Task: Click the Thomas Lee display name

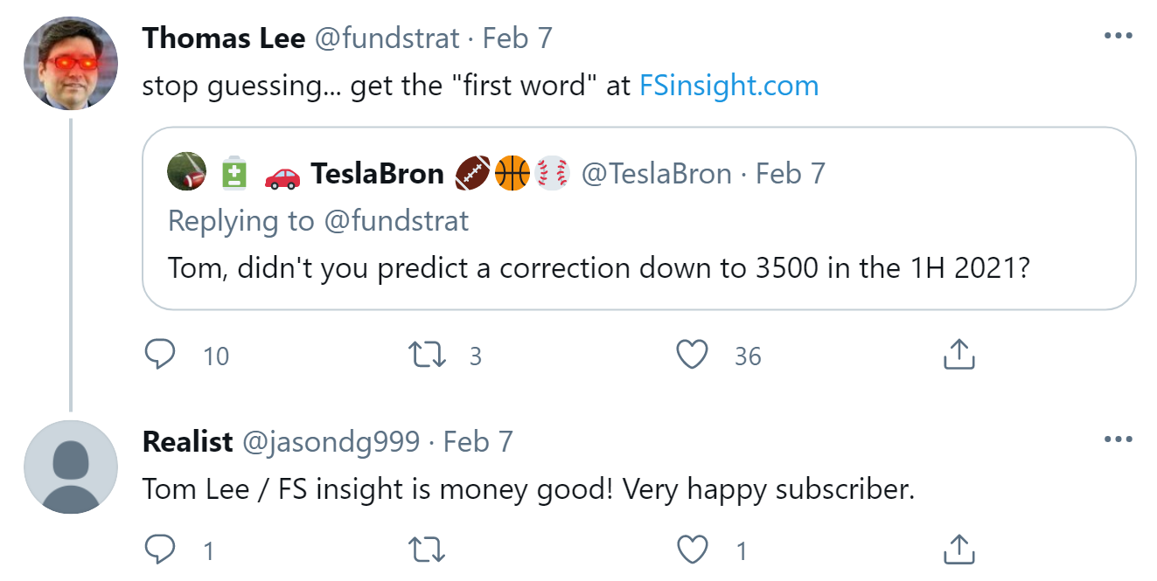Action: [x=223, y=38]
